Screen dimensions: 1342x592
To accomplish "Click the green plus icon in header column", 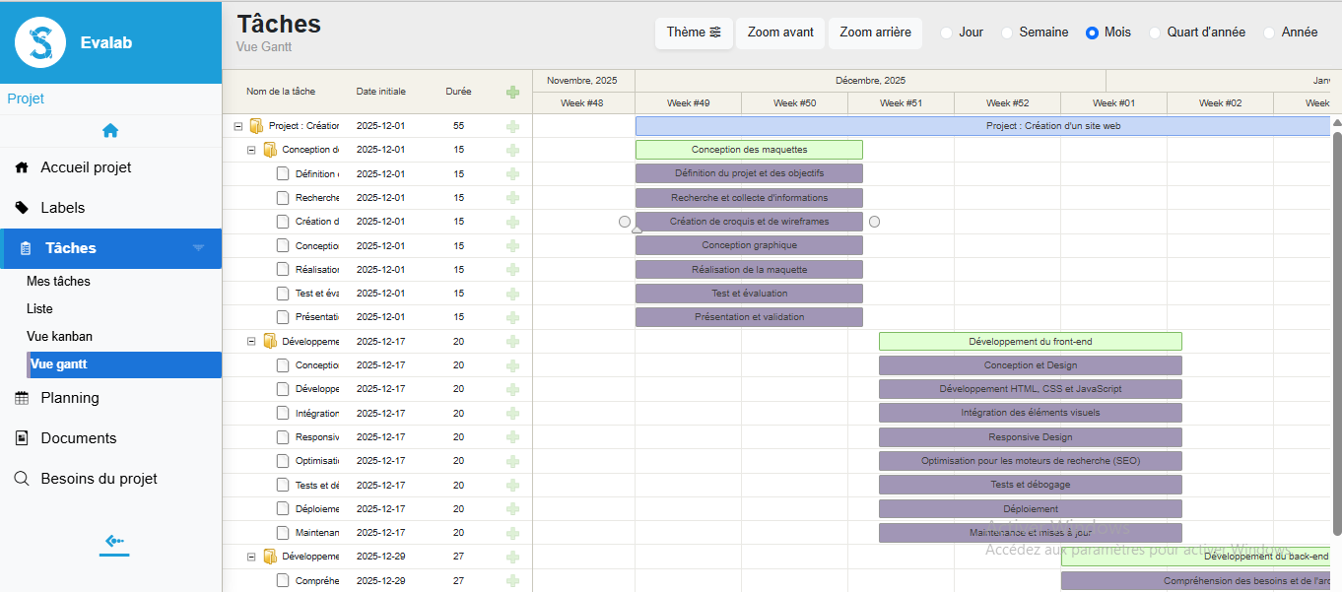I will (512, 92).
